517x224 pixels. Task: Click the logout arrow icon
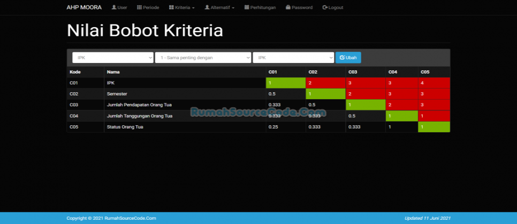coord(325,7)
